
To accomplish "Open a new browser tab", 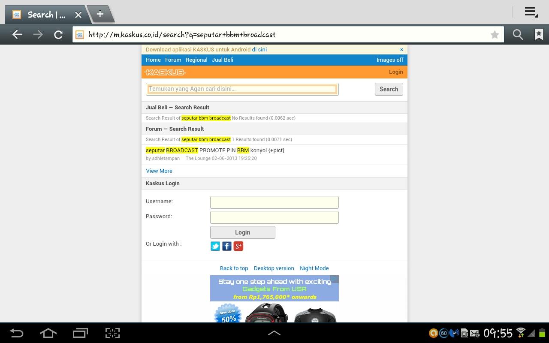I will tap(100, 14).
